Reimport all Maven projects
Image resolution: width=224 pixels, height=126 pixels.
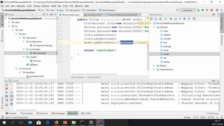(x=151, y=19)
